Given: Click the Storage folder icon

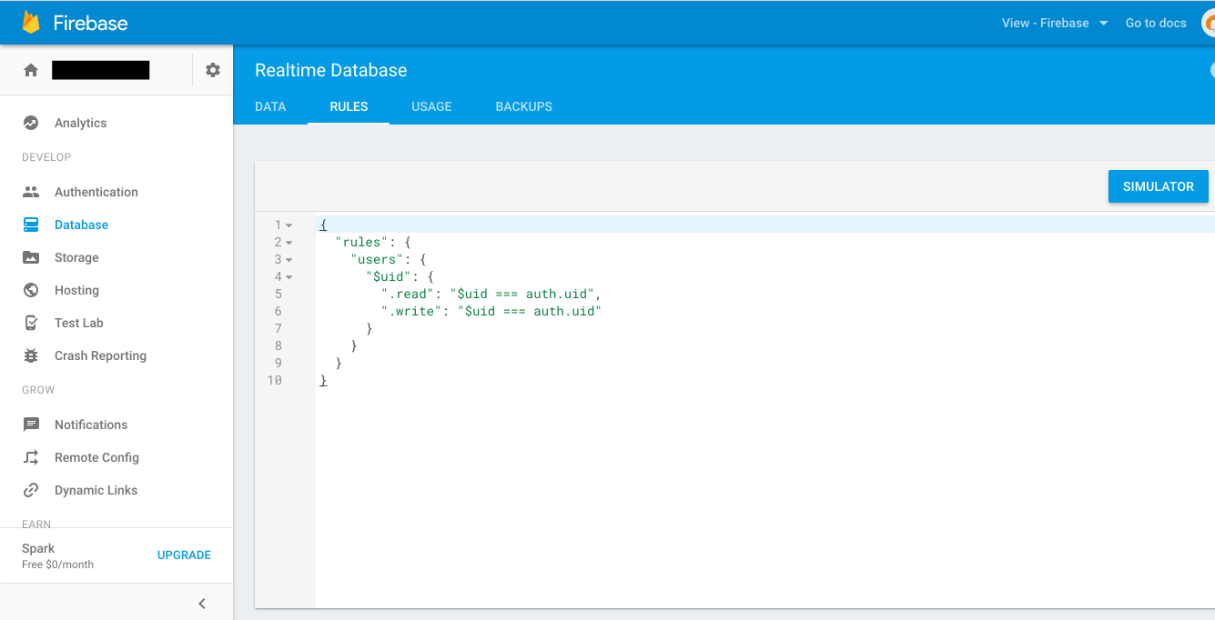Looking at the screenshot, I should click(31, 257).
